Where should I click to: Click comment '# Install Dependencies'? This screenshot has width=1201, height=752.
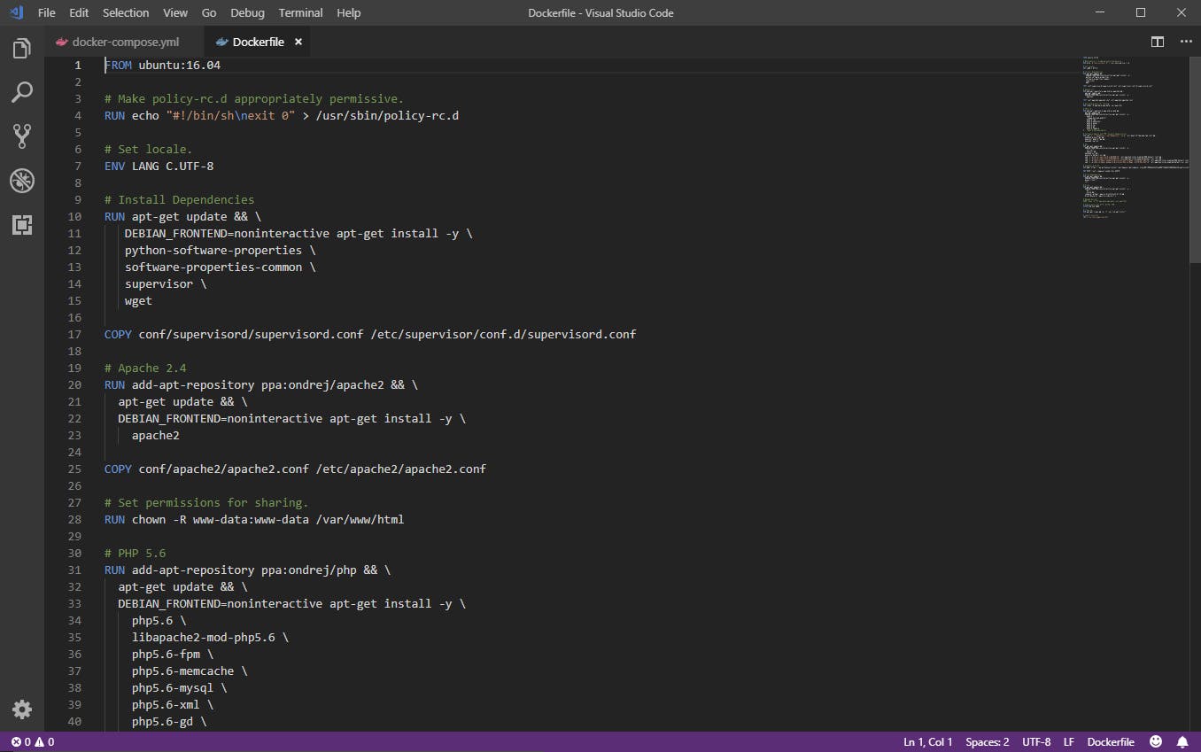coord(179,199)
